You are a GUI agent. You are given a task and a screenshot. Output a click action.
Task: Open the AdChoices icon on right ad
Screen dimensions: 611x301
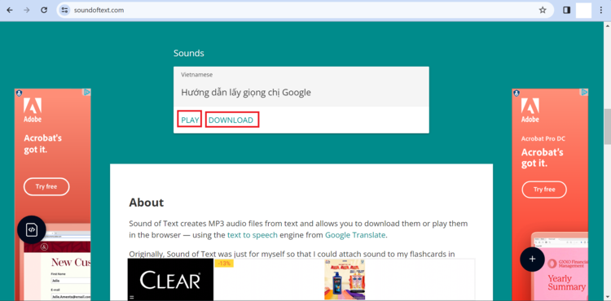[x=585, y=92]
